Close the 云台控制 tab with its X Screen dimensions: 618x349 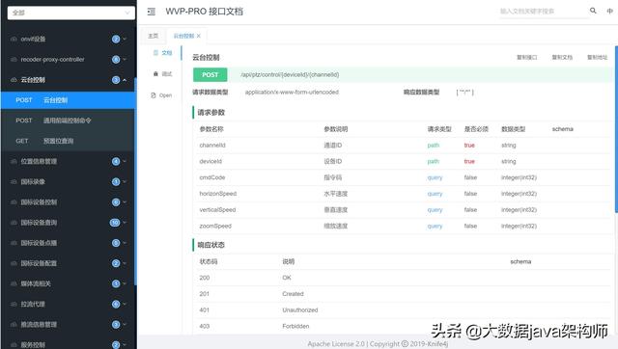(x=199, y=36)
